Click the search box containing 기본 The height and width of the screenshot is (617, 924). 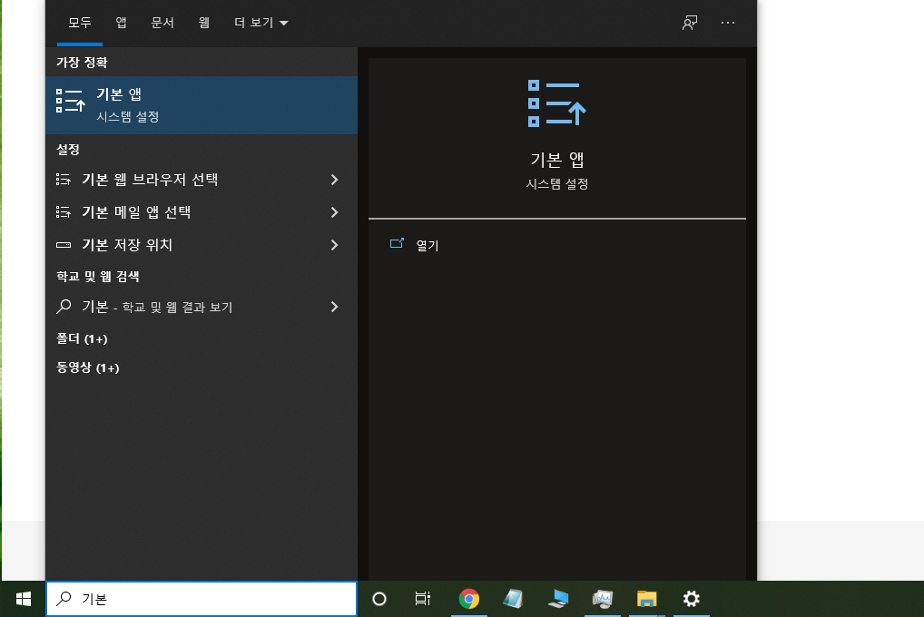coord(202,599)
